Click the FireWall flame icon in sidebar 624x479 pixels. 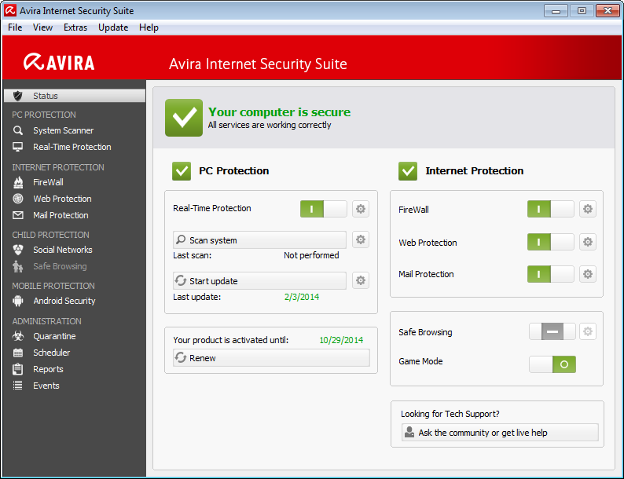[18, 182]
